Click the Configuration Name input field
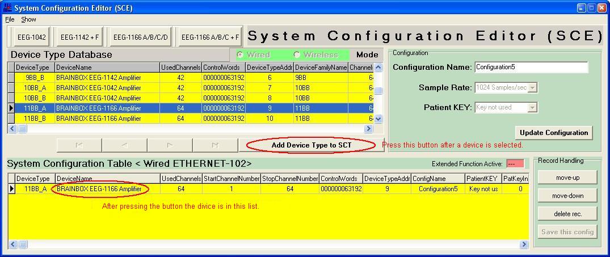Screen dimensions: 610x257 (x=531, y=67)
